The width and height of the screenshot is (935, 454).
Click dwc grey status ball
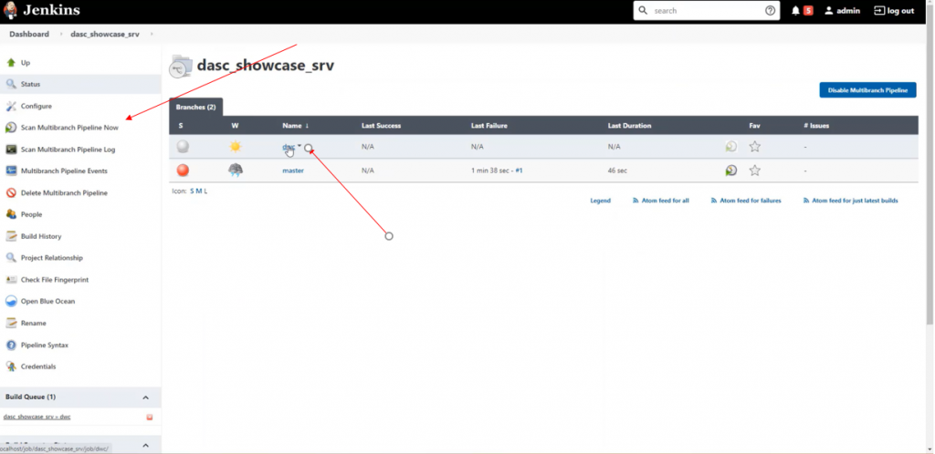tap(183, 147)
